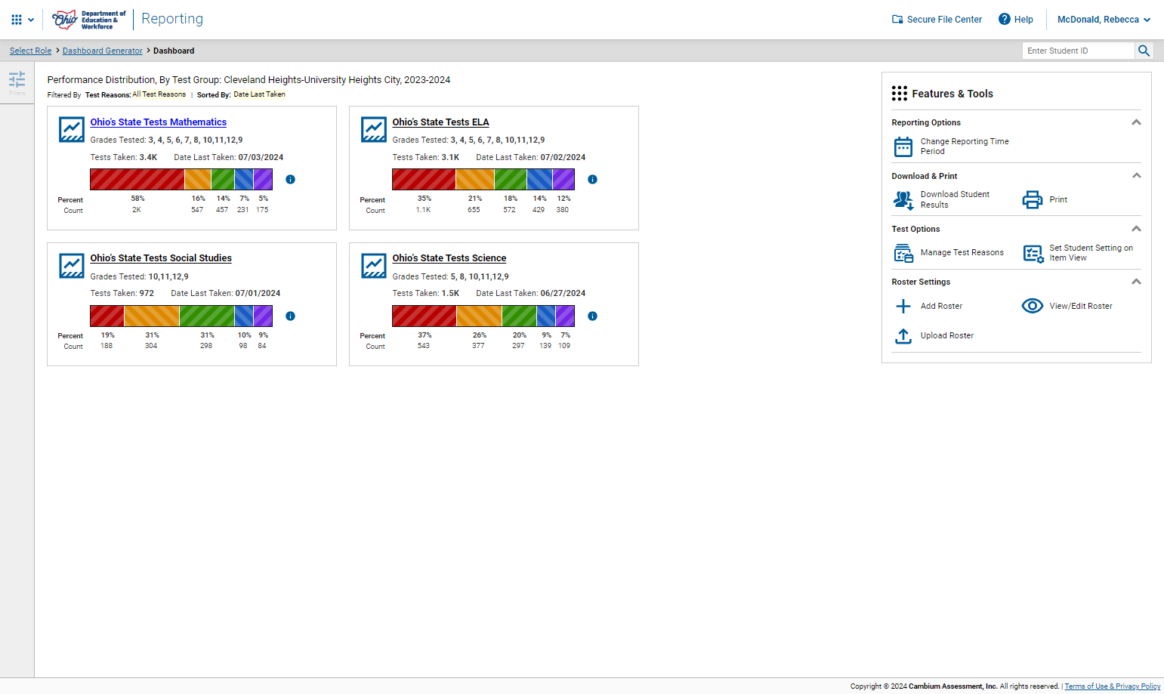Open Ohio's State Tests Social Studies link
This screenshot has width=1164, height=694.
161,258
